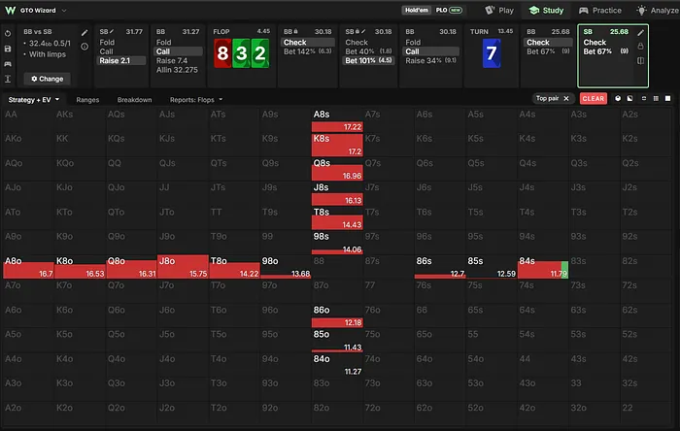Click the 85o hand cell

coord(337,341)
